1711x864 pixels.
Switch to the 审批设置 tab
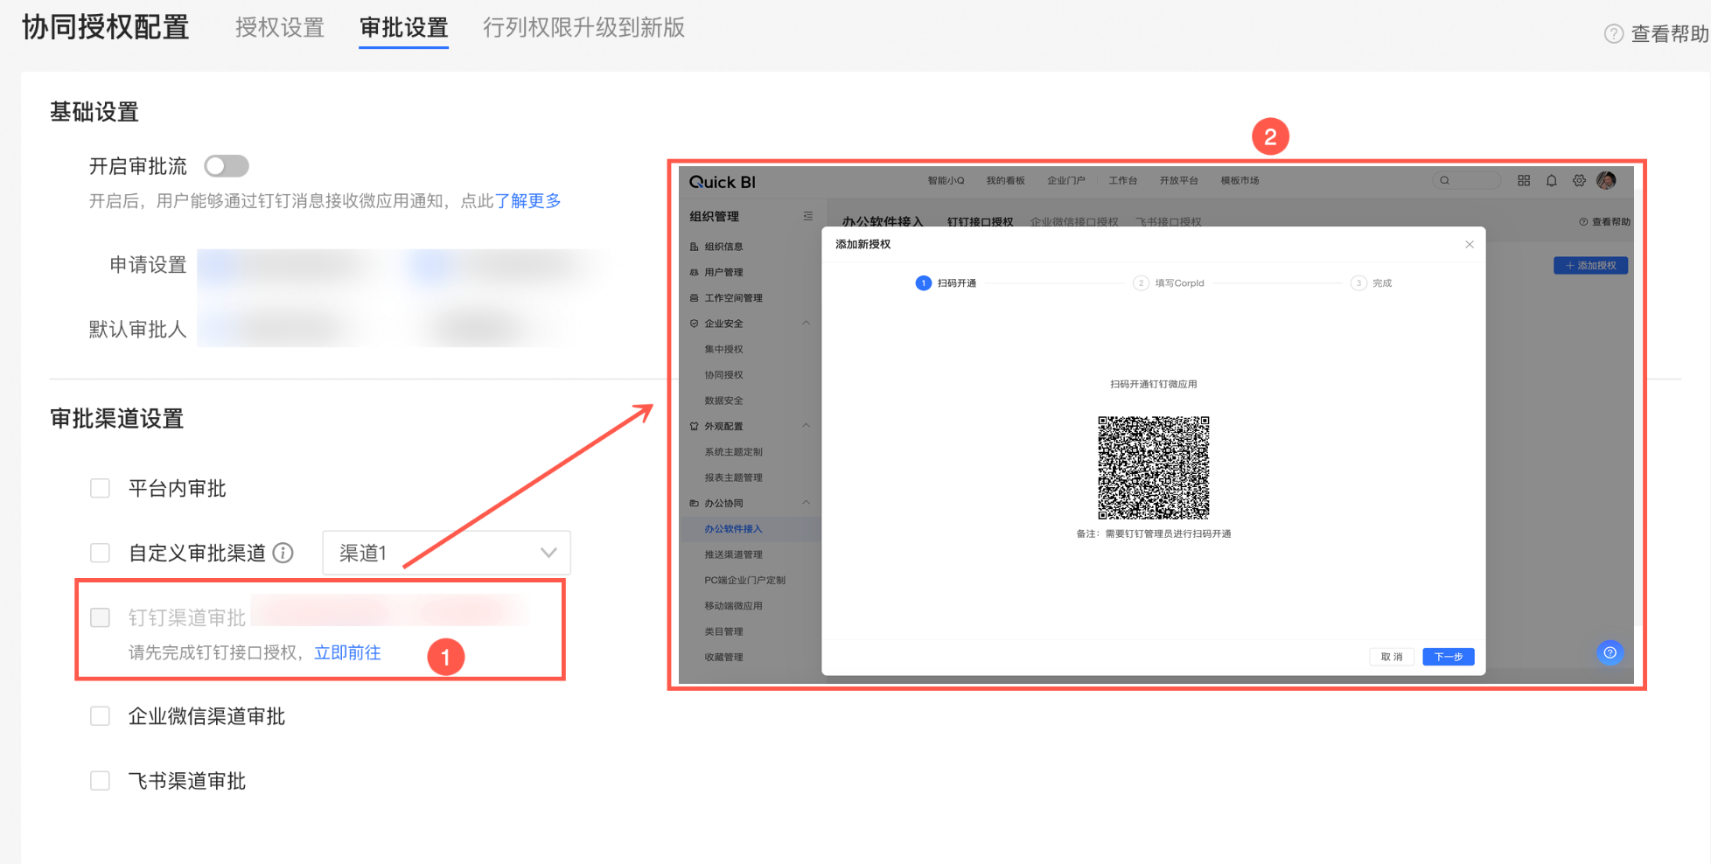click(404, 28)
